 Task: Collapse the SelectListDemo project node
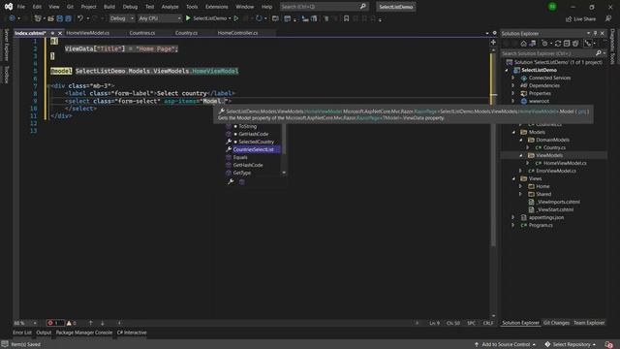pos(507,70)
